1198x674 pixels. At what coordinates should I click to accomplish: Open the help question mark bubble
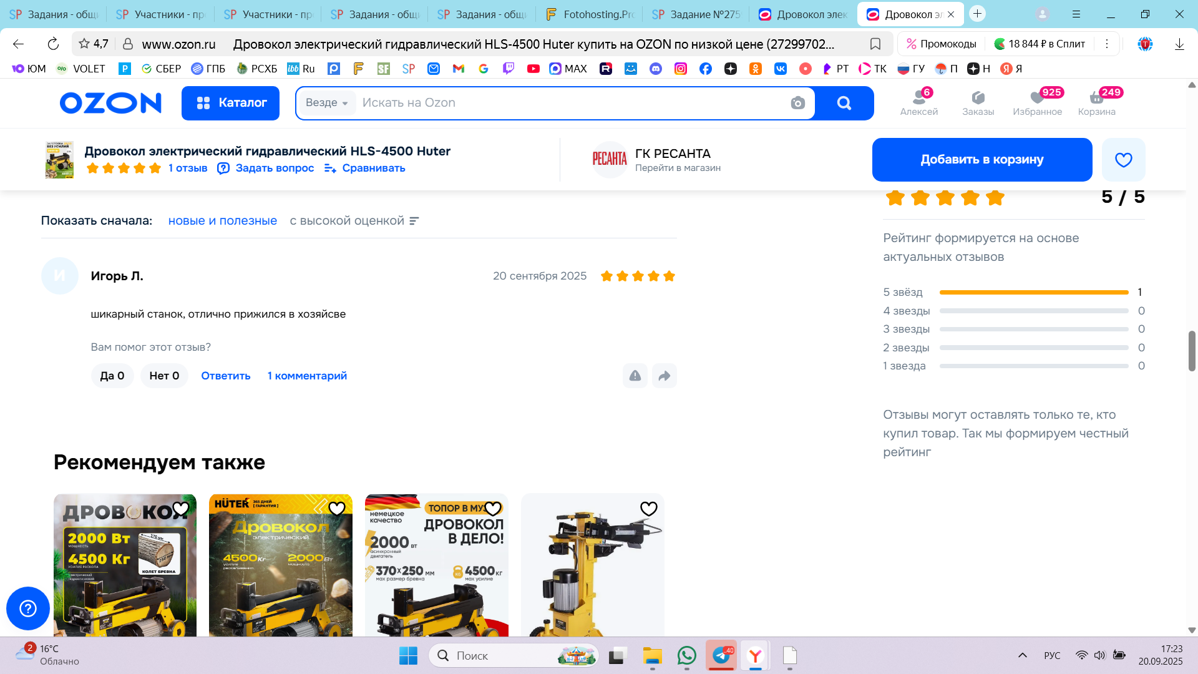pos(28,608)
